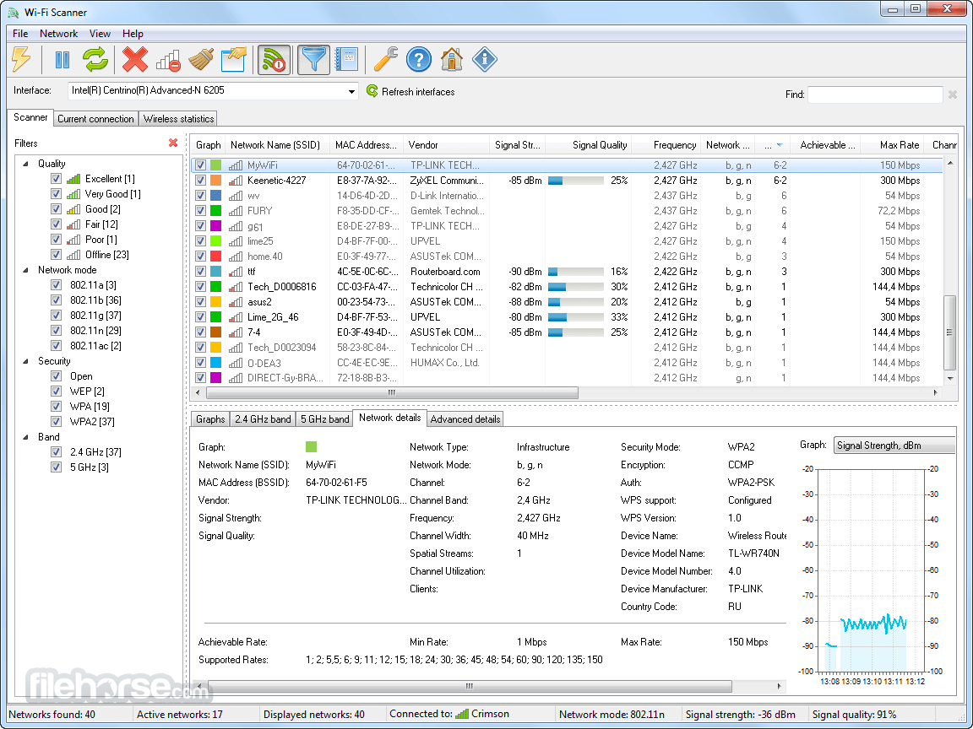The image size is (973, 729).
Task: Click Refresh interfaces button
Action: (410, 91)
